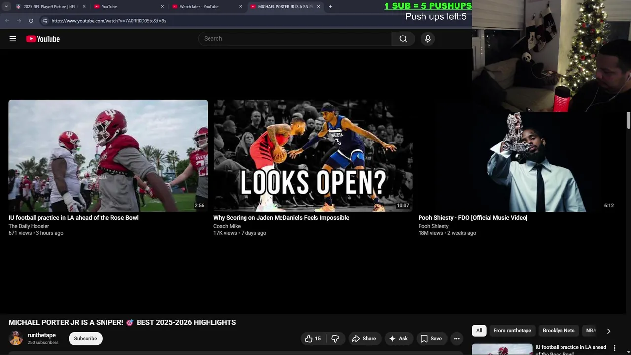Image resolution: width=631 pixels, height=355 pixels.
Task: Save the video to a playlist
Action: click(x=431, y=339)
